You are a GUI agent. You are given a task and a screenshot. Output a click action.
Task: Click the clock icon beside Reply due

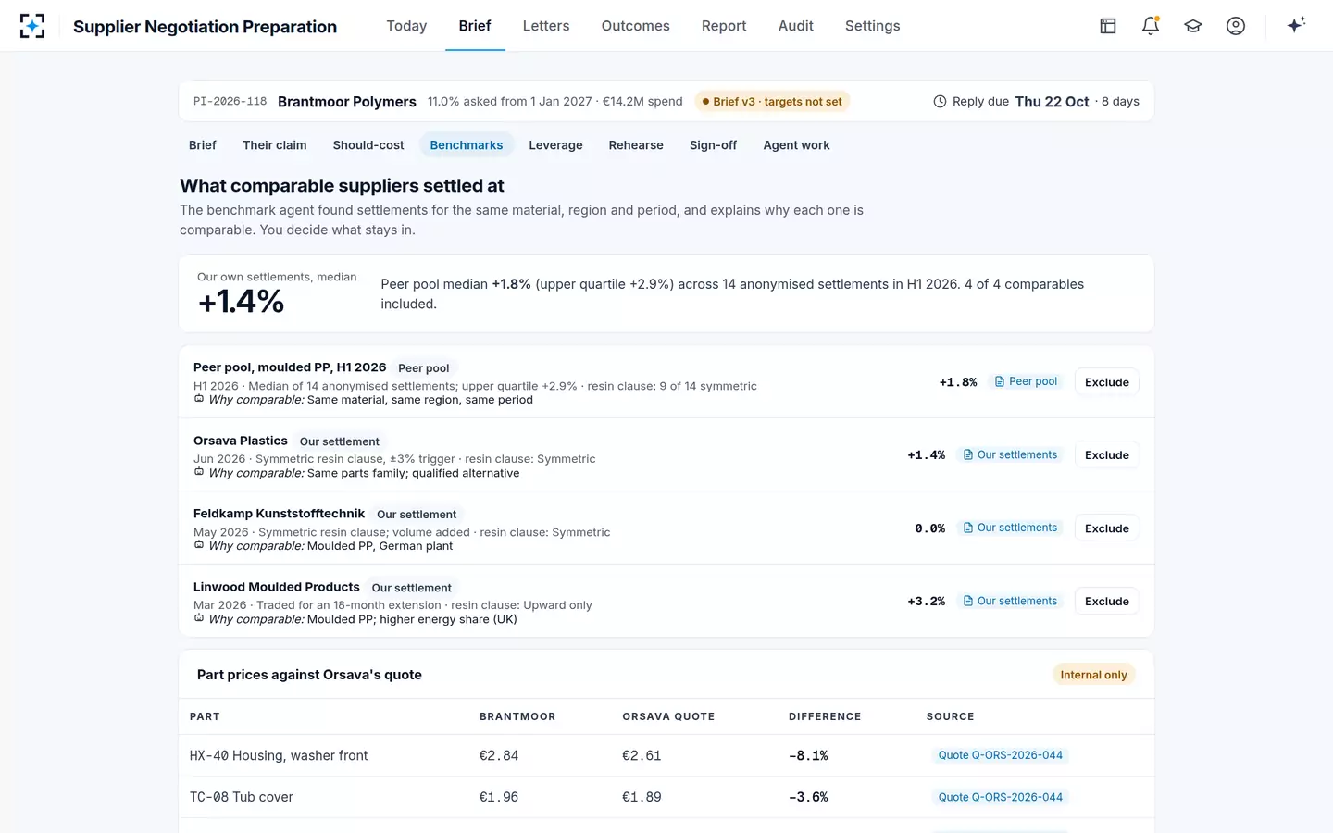940,102
